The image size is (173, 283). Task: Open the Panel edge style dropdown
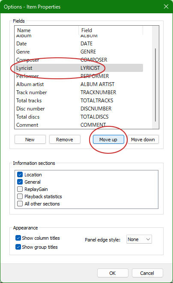pyautogui.click(x=139, y=239)
